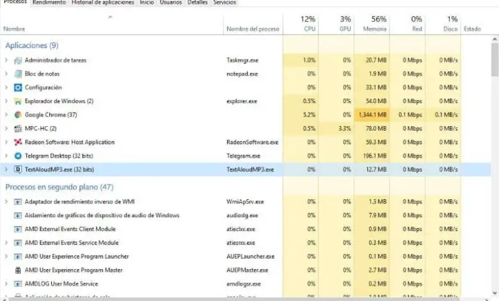Click the WmiApSrv.exe process name

(x=245, y=202)
